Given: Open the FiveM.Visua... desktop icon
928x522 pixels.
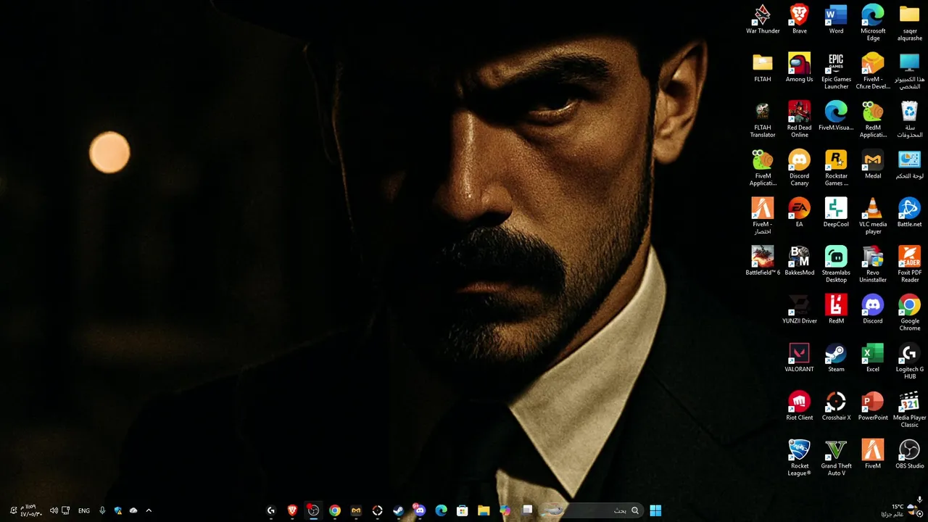Looking at the screenshot, I should pos(836,116).
